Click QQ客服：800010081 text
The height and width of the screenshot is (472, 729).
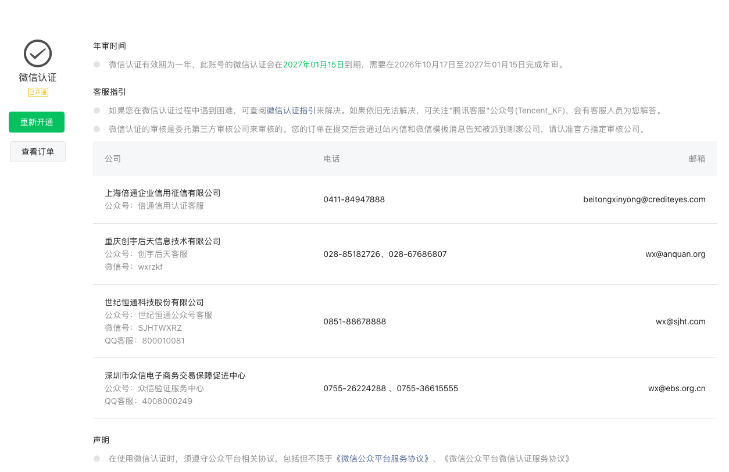(145, 341)
